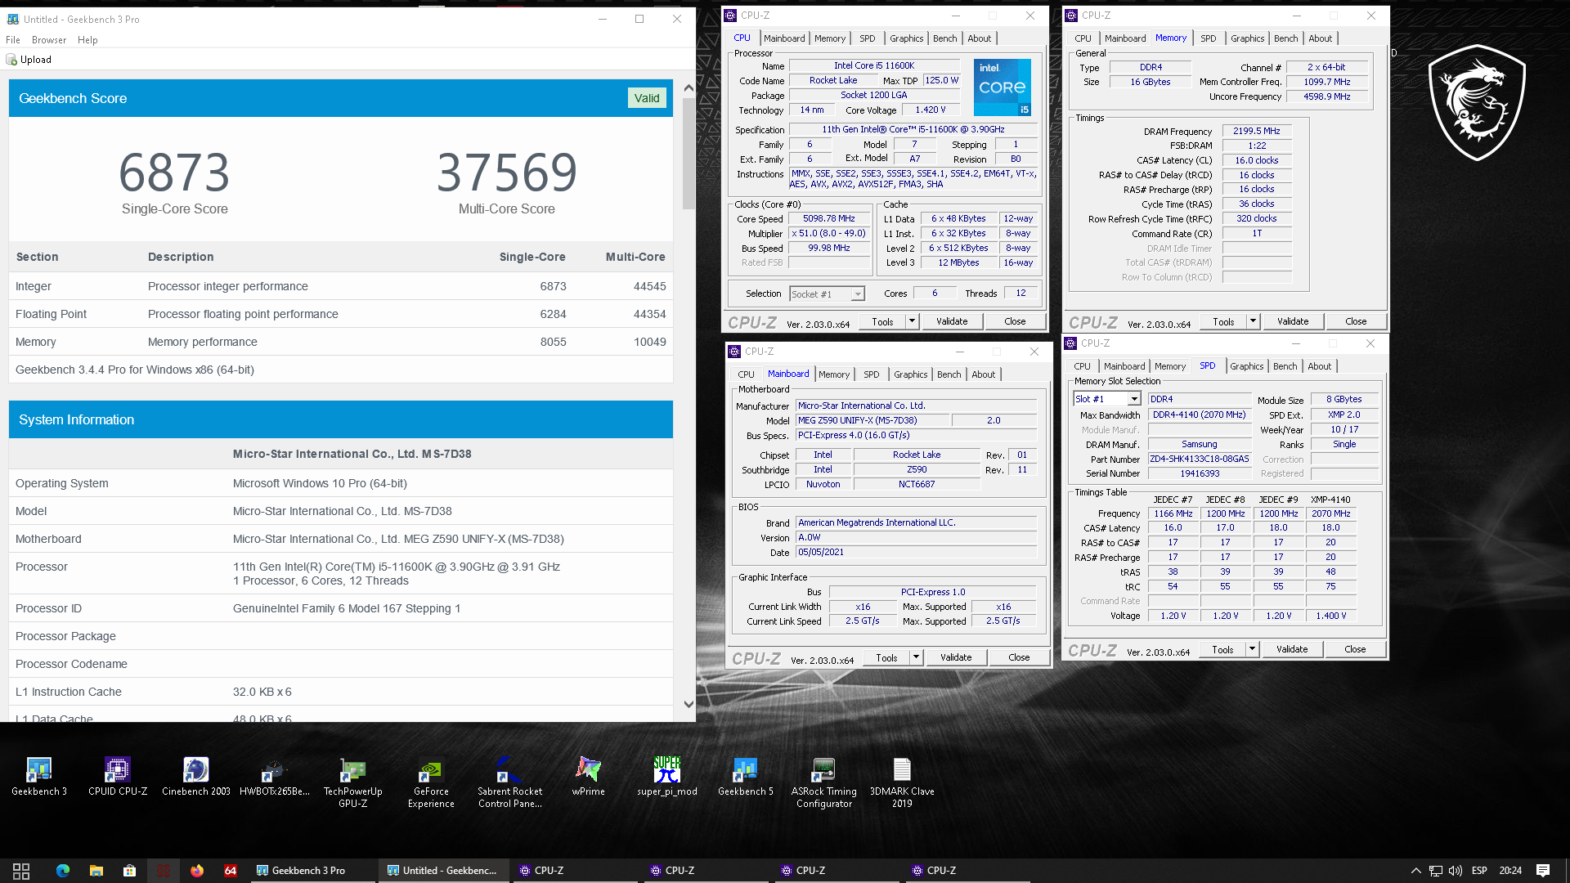Open the File menu in Geekbench
1570x883 pixels.
point(13,40)
